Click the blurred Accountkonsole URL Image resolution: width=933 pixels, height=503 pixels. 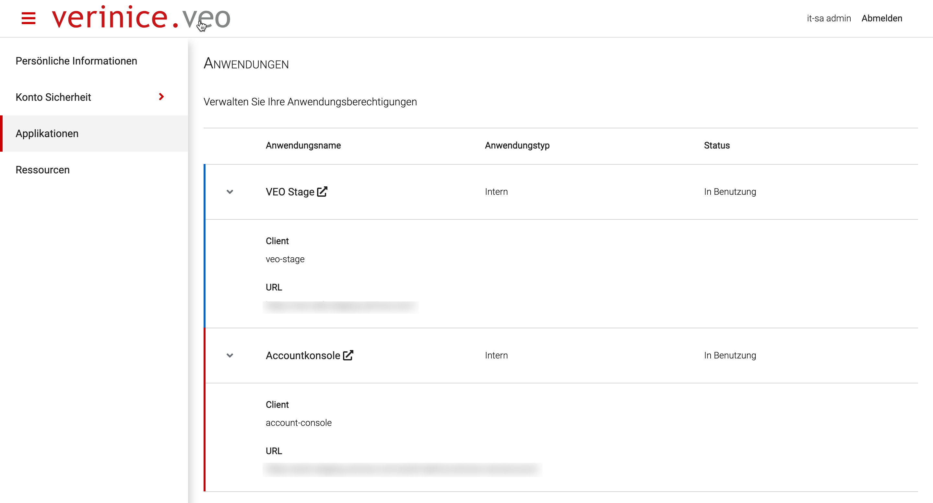[402, 469]
